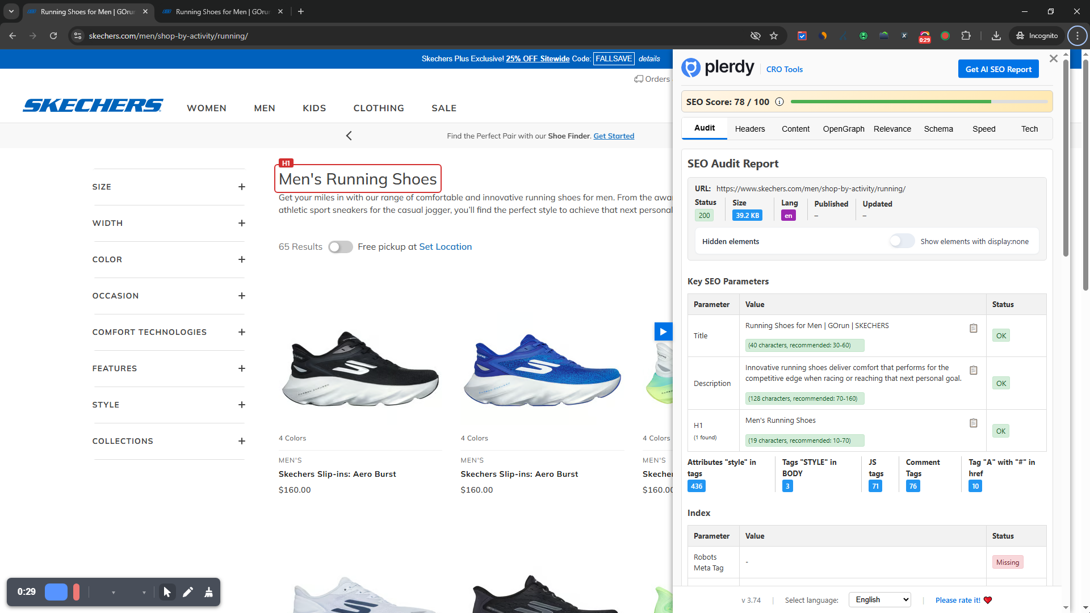Expand the SIZE filter section
This screenshot has width=1090, height=613.
coord(242,187)
